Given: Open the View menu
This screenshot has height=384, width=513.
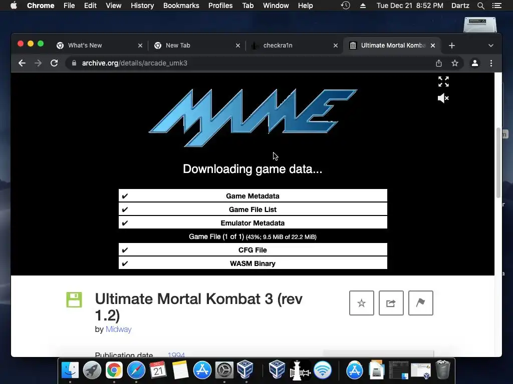Looking at the screenshot, I should pos(114,5).
